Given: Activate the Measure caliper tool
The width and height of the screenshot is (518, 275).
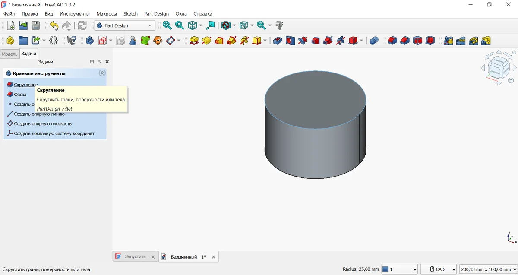Looking at the screenshot, I should pyautogui.click(x=279, y=25).
